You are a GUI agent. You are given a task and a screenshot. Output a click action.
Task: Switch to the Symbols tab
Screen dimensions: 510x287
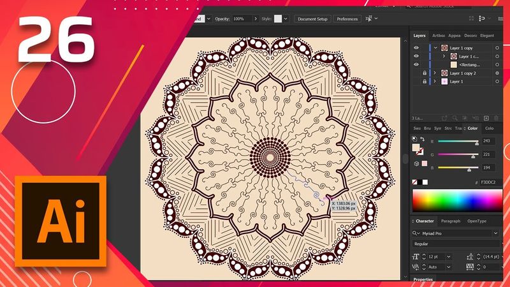pos(438,128)
